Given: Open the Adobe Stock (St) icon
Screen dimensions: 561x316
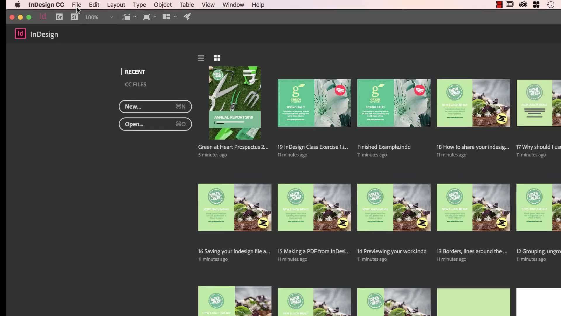Looking at the screenshot, I should pos(74,17).
